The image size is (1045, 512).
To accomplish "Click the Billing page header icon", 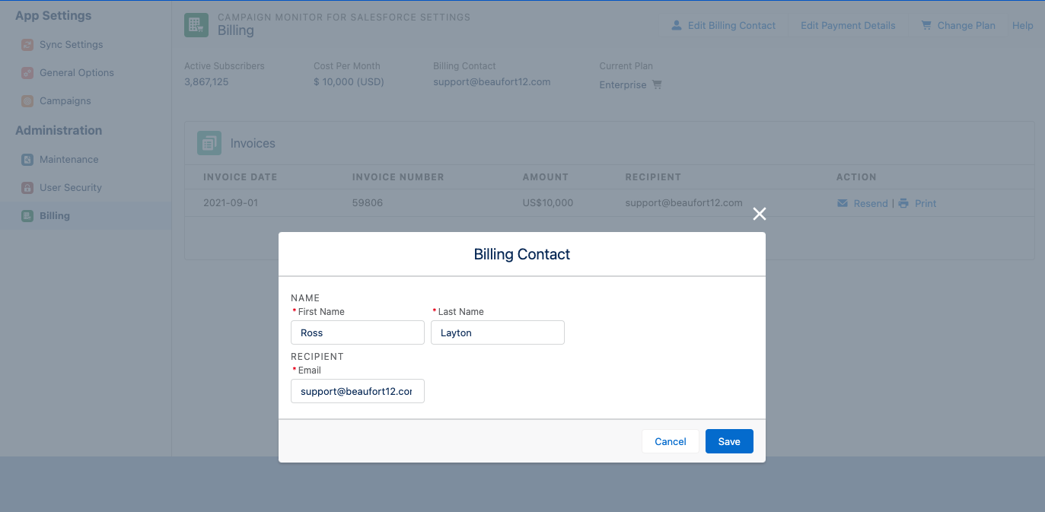I will click(x=196, y=24).
